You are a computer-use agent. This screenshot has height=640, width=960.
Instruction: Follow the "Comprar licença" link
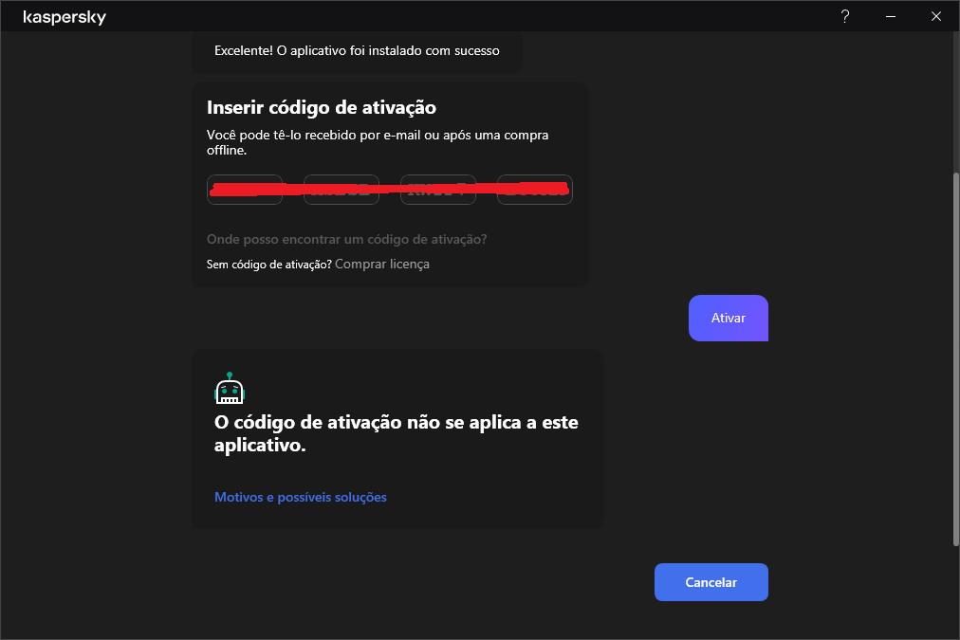coord(382,265)
